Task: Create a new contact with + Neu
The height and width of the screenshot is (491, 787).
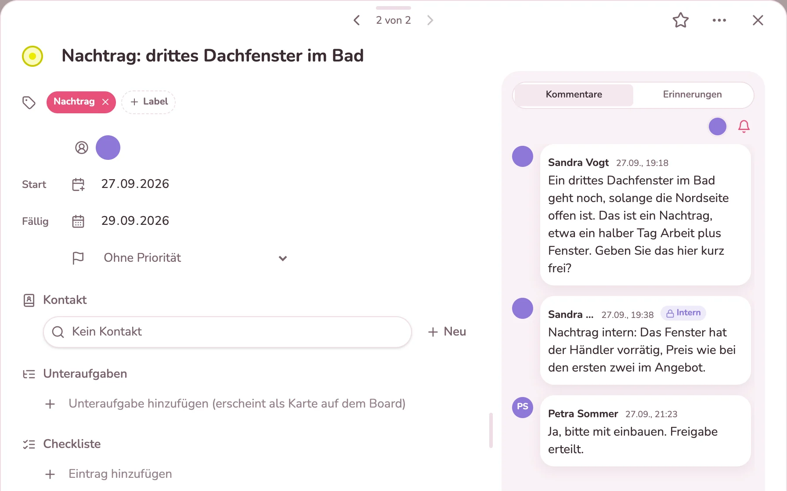Action: click(x=447, y=332)
